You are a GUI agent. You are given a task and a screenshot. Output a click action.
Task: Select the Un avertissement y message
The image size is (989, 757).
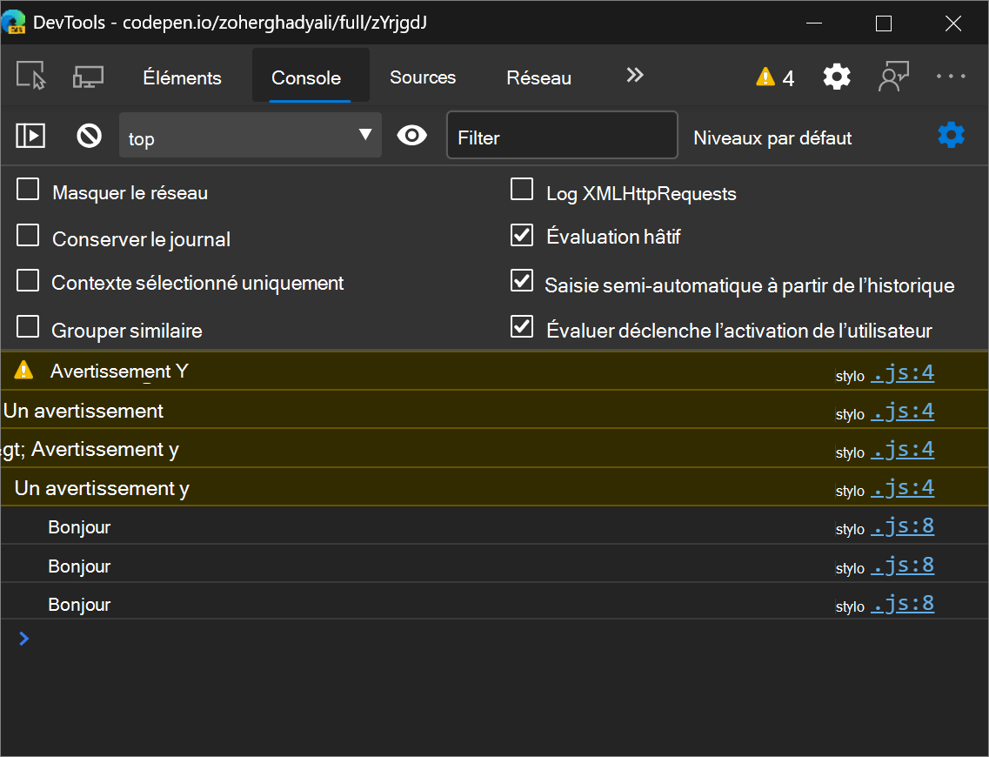[102, 488]
